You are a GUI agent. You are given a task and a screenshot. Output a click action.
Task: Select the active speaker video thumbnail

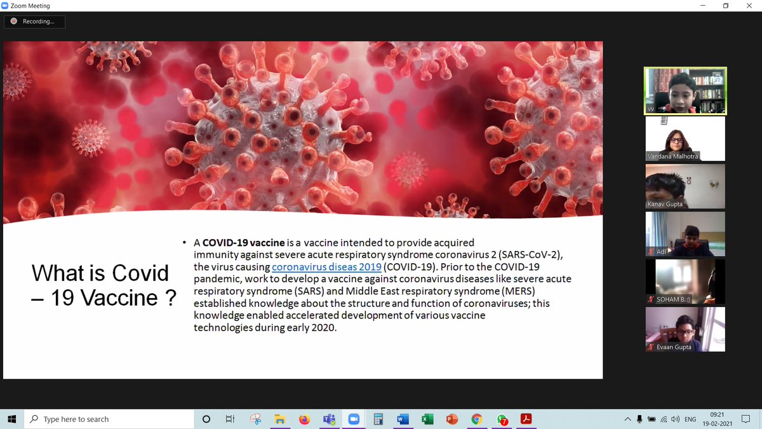click(x=685, y=92)
